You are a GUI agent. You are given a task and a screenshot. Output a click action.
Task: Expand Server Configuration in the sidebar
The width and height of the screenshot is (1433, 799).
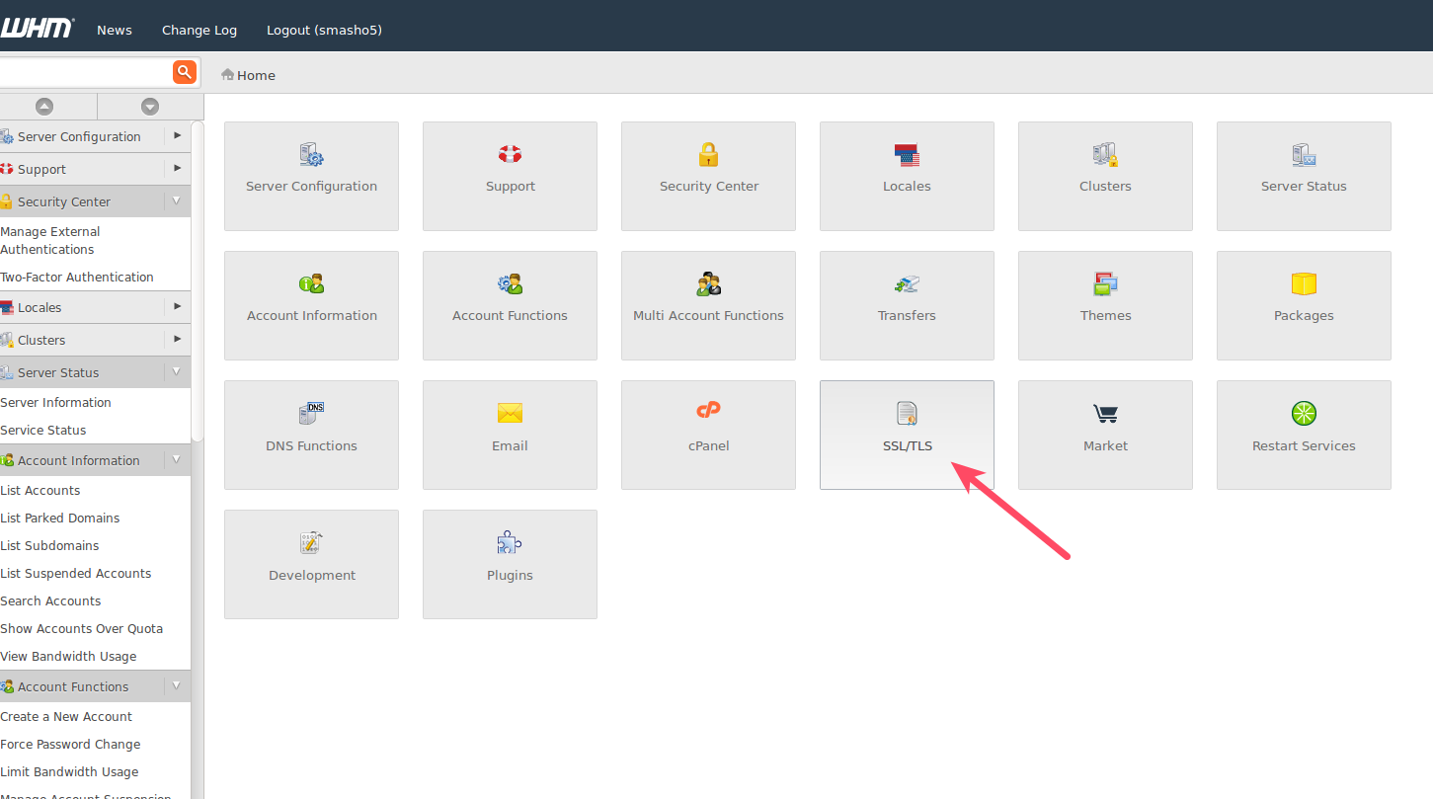tap(177, 136)
